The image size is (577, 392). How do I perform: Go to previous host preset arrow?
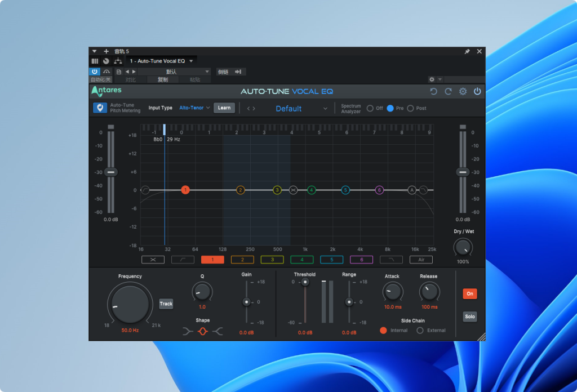127,72
